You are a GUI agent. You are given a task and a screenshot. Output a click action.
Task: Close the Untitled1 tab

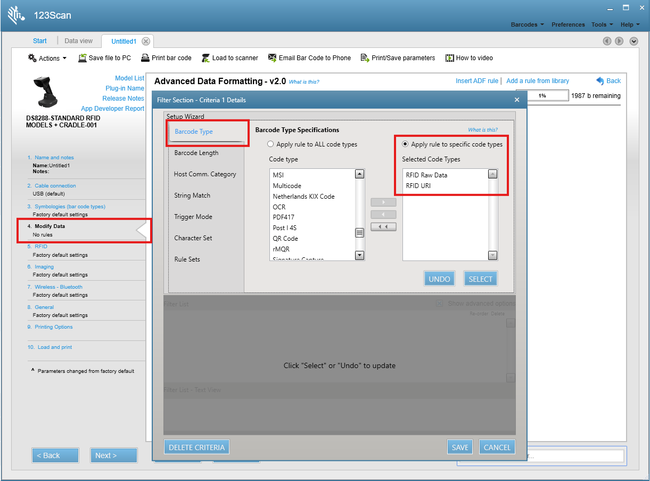pos(146,41)
